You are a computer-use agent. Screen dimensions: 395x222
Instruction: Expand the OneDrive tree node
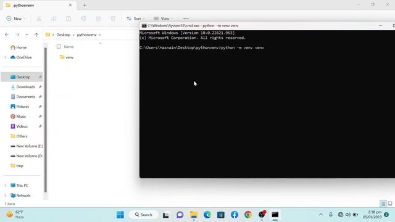[5, 57]
